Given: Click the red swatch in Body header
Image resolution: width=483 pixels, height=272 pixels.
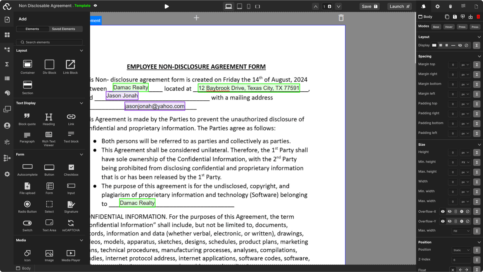Looking at the screenshot, I should point(478,17).
